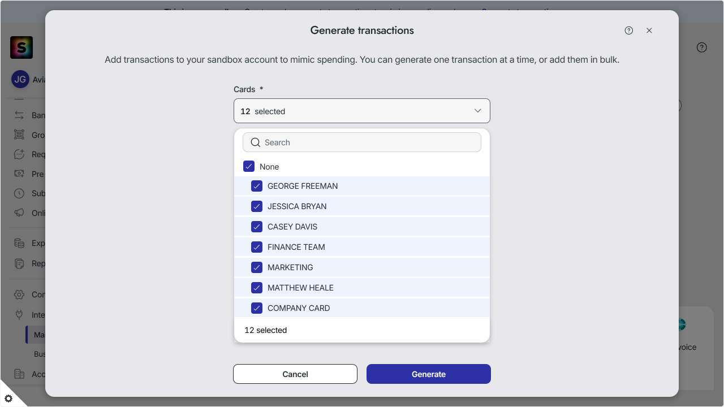This screenshot has height=407, width=724.
Task: Click the MARKETING card name
Action: click(290, 267)
